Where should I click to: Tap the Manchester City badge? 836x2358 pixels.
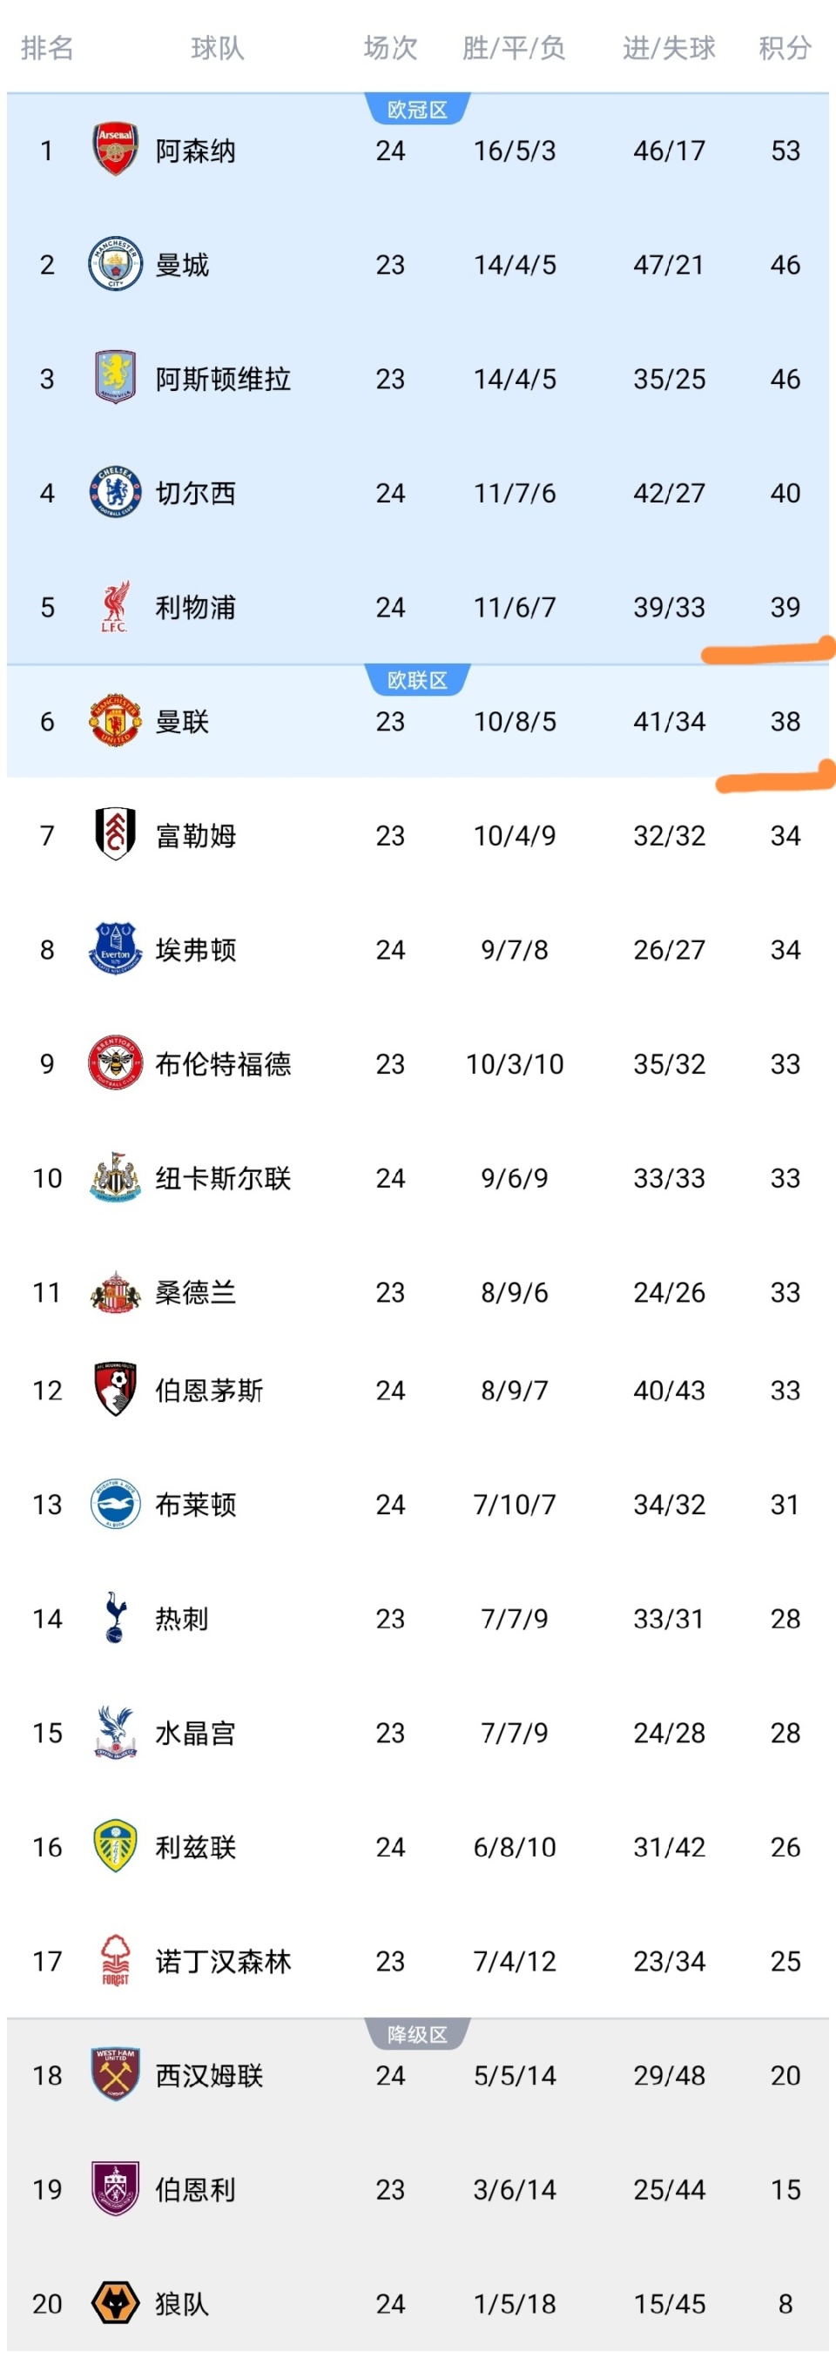(115, 265)
